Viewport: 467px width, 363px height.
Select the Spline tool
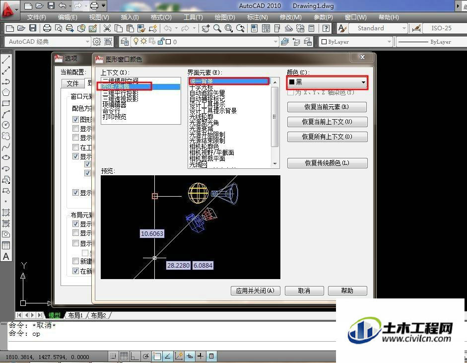(x=6, y=146)
